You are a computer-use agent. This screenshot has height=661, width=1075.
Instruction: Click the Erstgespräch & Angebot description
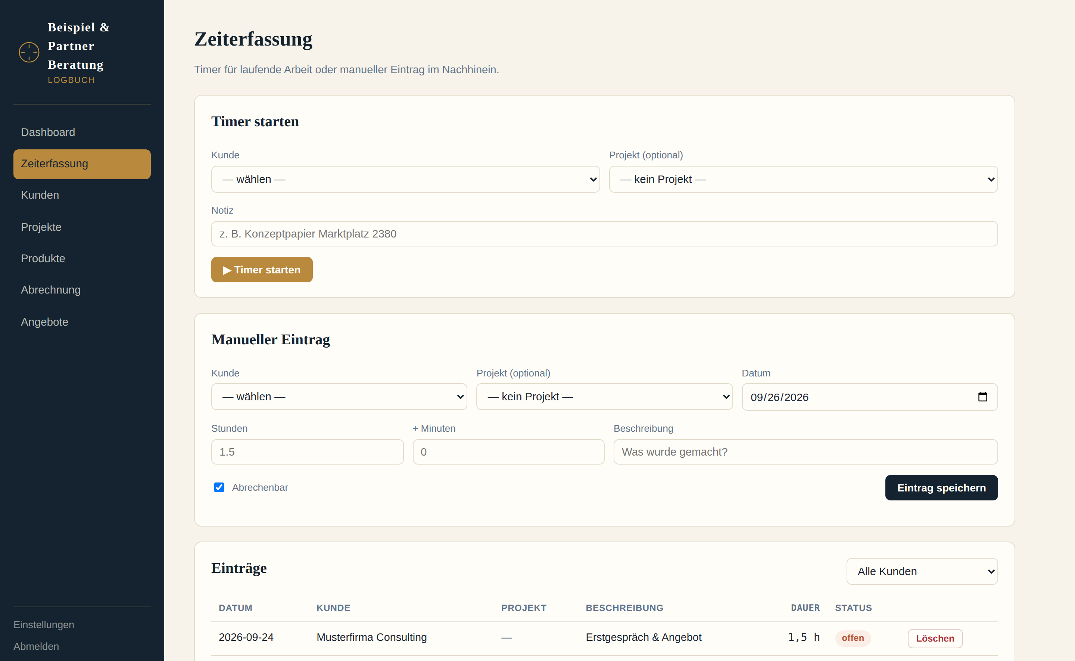tap(644, 637)
